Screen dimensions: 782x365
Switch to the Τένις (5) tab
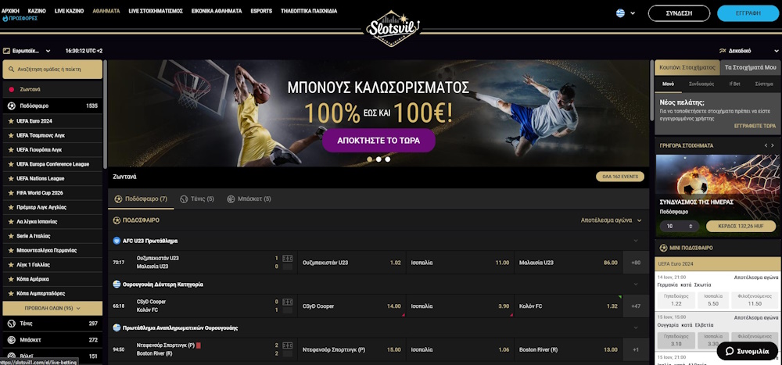(x=197, y=199)
